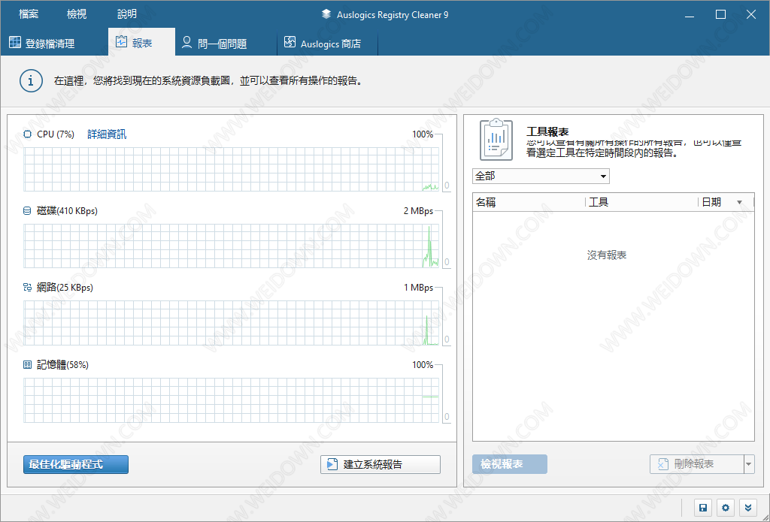770x522 pixels.
Task: Expand the 刪除報表 dropdown arrow
Action: 749,464
